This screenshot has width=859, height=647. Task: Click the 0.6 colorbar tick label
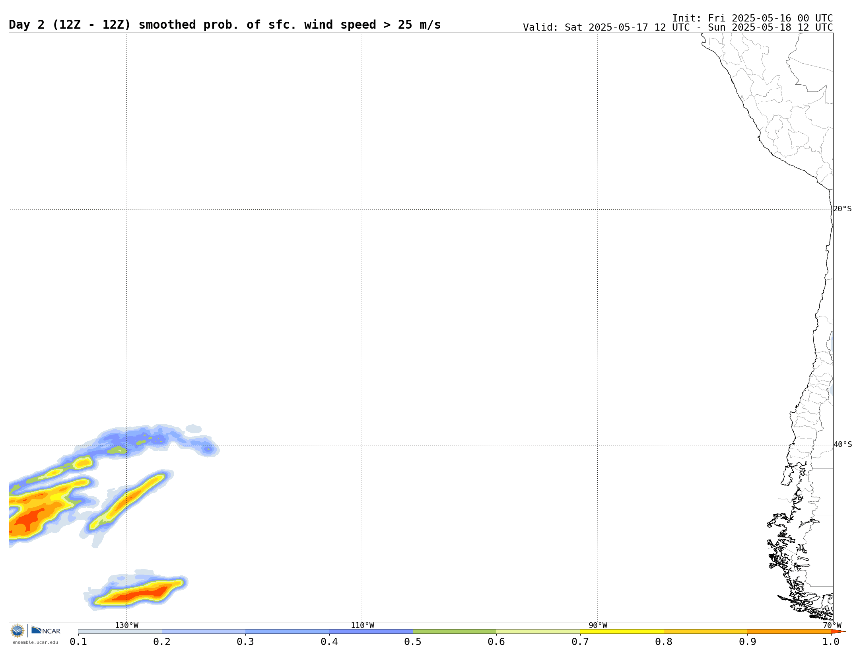pos(496,642)
